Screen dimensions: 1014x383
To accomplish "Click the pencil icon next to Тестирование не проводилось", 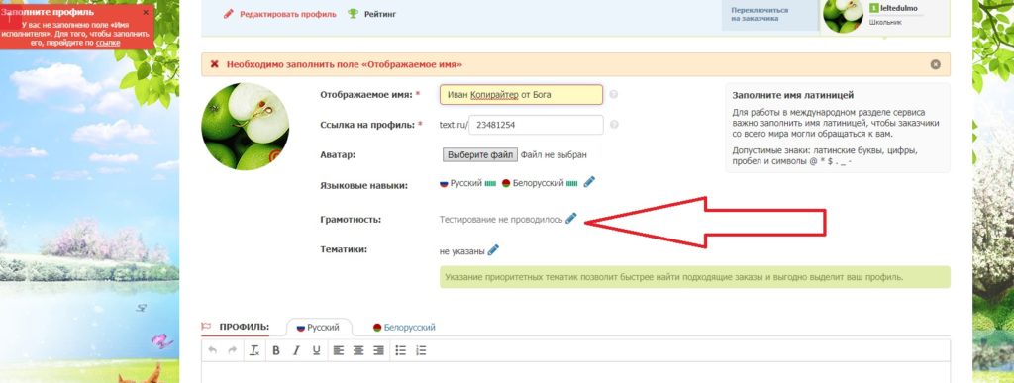I will point(571,219).
